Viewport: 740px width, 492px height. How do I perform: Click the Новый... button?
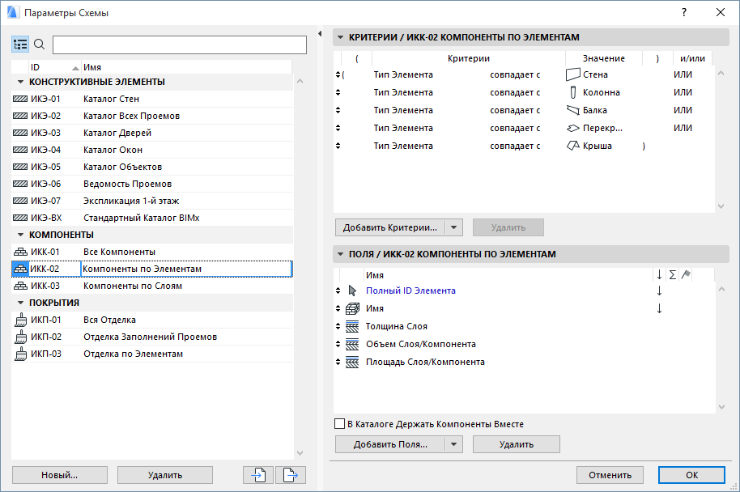click(60, 475)
